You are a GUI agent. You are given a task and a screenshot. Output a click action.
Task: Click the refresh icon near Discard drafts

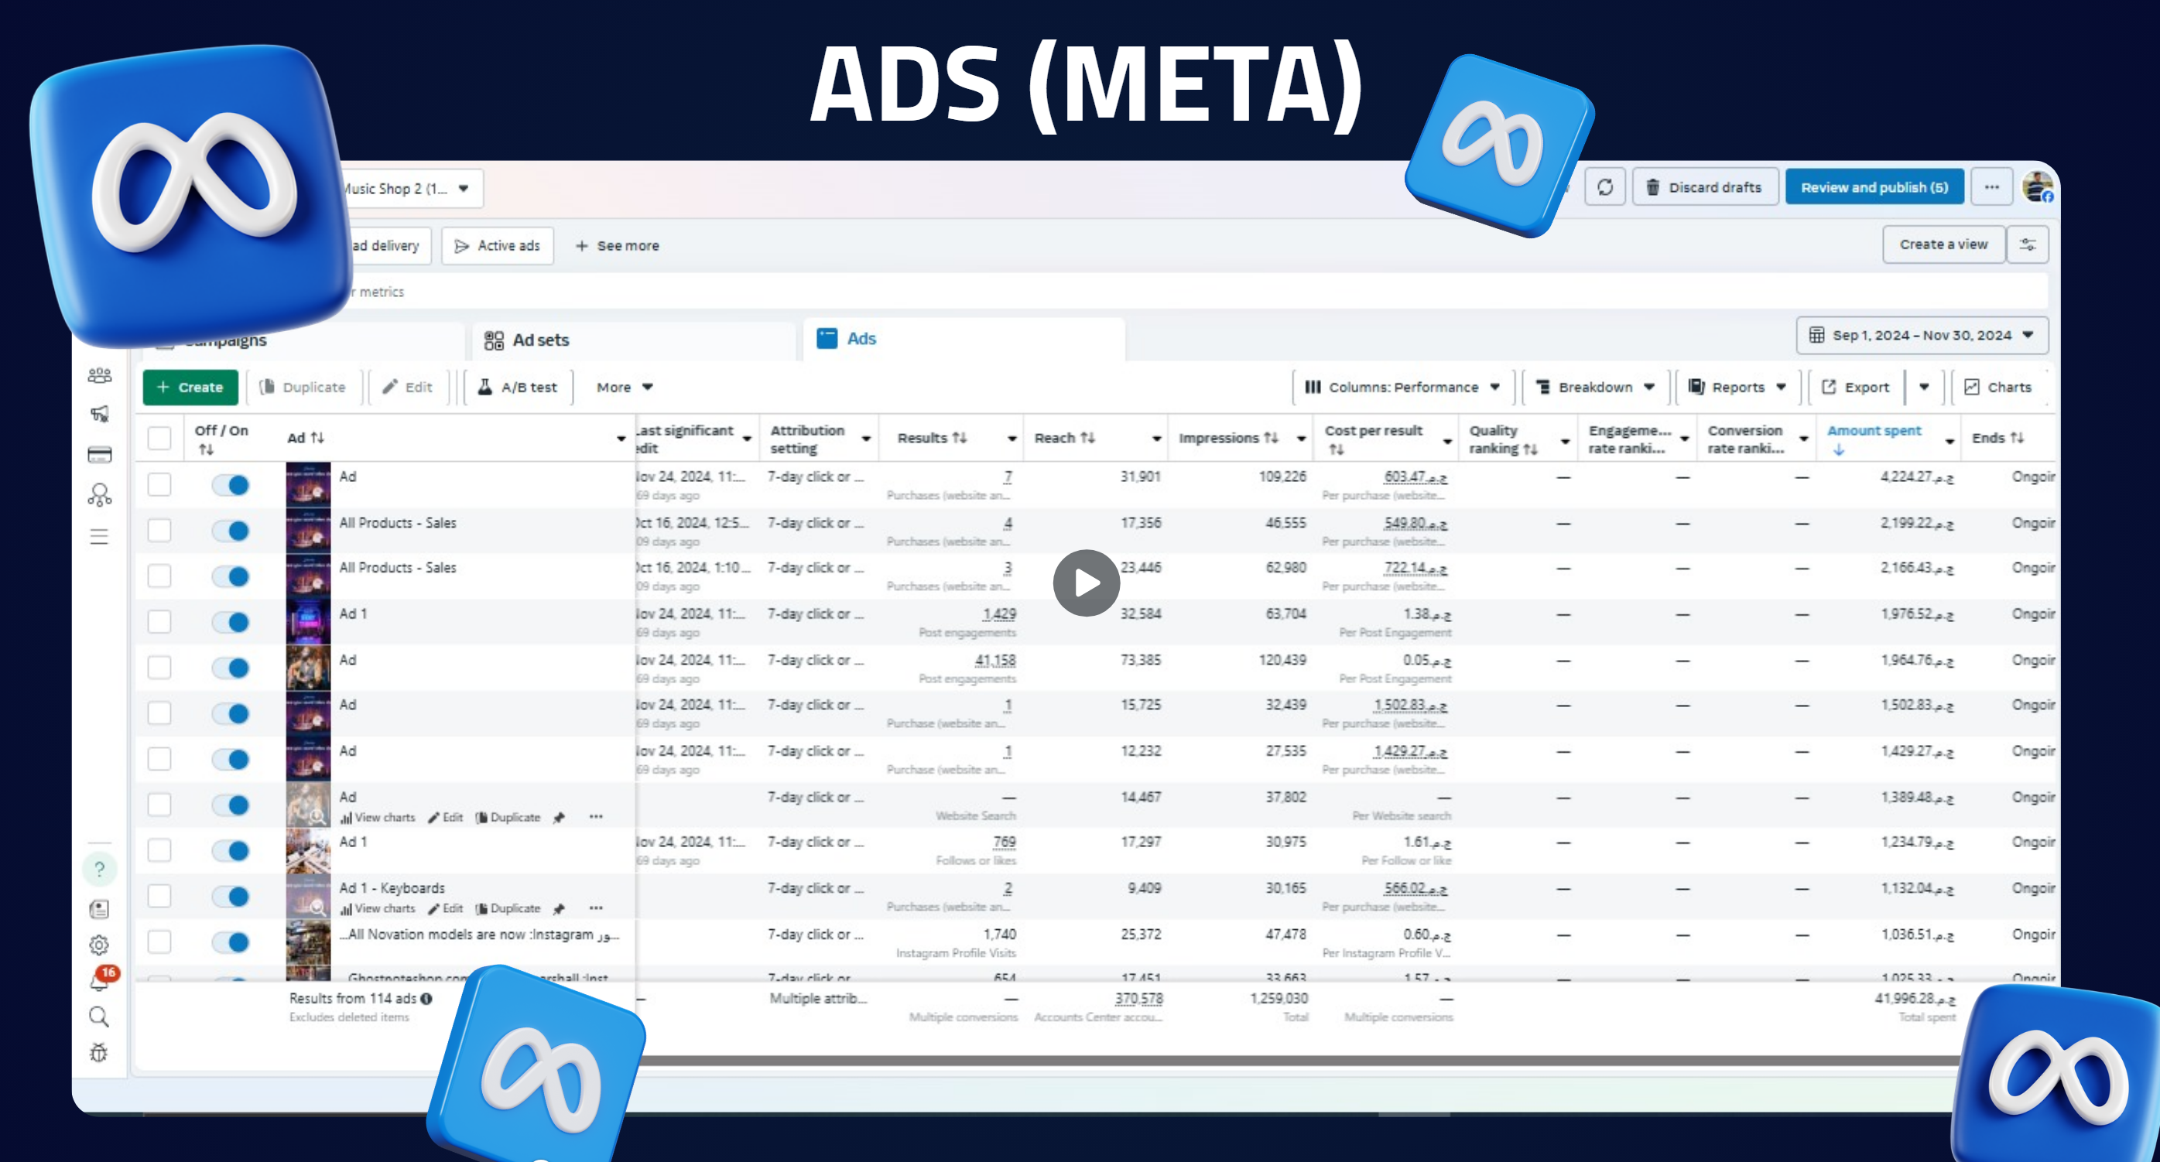coord(1606,186)
